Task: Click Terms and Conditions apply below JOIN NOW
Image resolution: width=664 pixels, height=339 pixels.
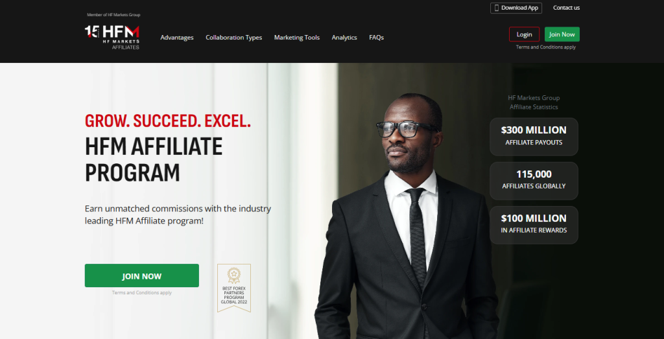Action: click(x=142, y=292)
